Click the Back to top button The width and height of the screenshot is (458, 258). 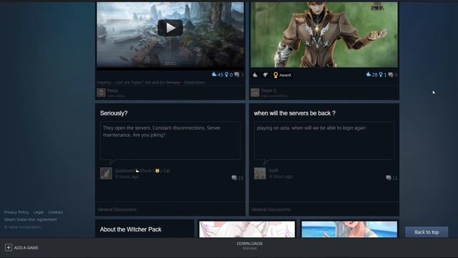[427, 232]
